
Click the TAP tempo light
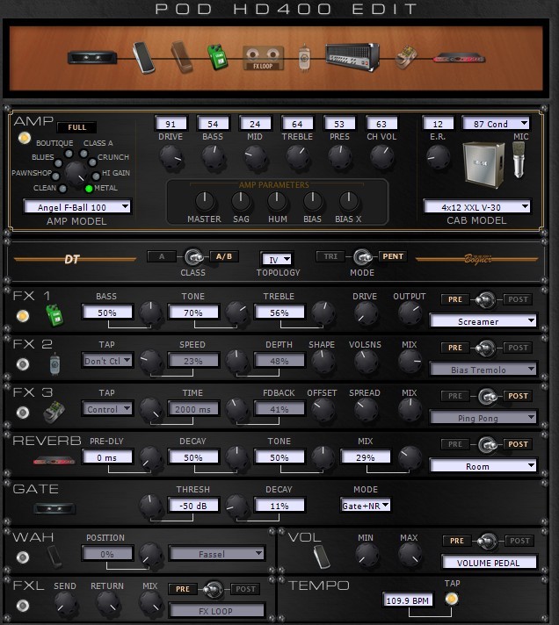click(x=452, y=599)
